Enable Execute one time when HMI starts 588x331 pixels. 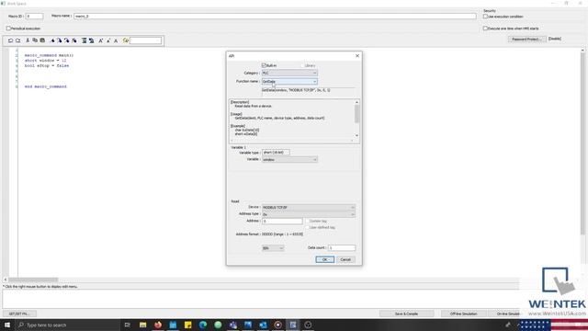(485, 29)
